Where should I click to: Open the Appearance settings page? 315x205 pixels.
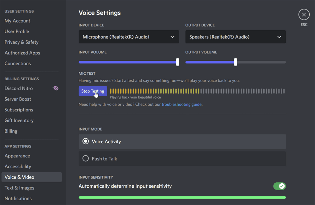(x=17, y=156)
